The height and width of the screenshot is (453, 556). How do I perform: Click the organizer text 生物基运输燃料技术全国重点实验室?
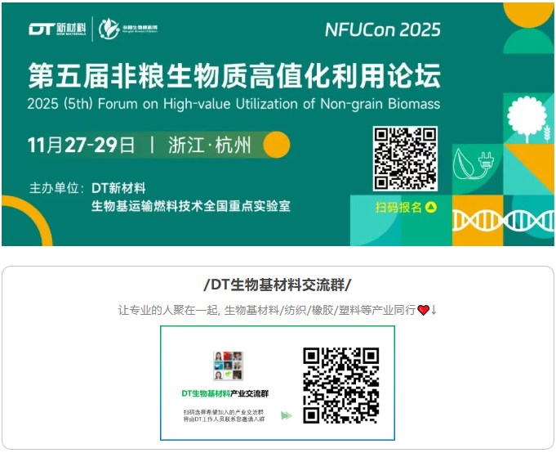[191, 206]
